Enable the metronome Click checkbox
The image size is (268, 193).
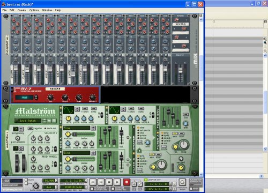(26, 180)
